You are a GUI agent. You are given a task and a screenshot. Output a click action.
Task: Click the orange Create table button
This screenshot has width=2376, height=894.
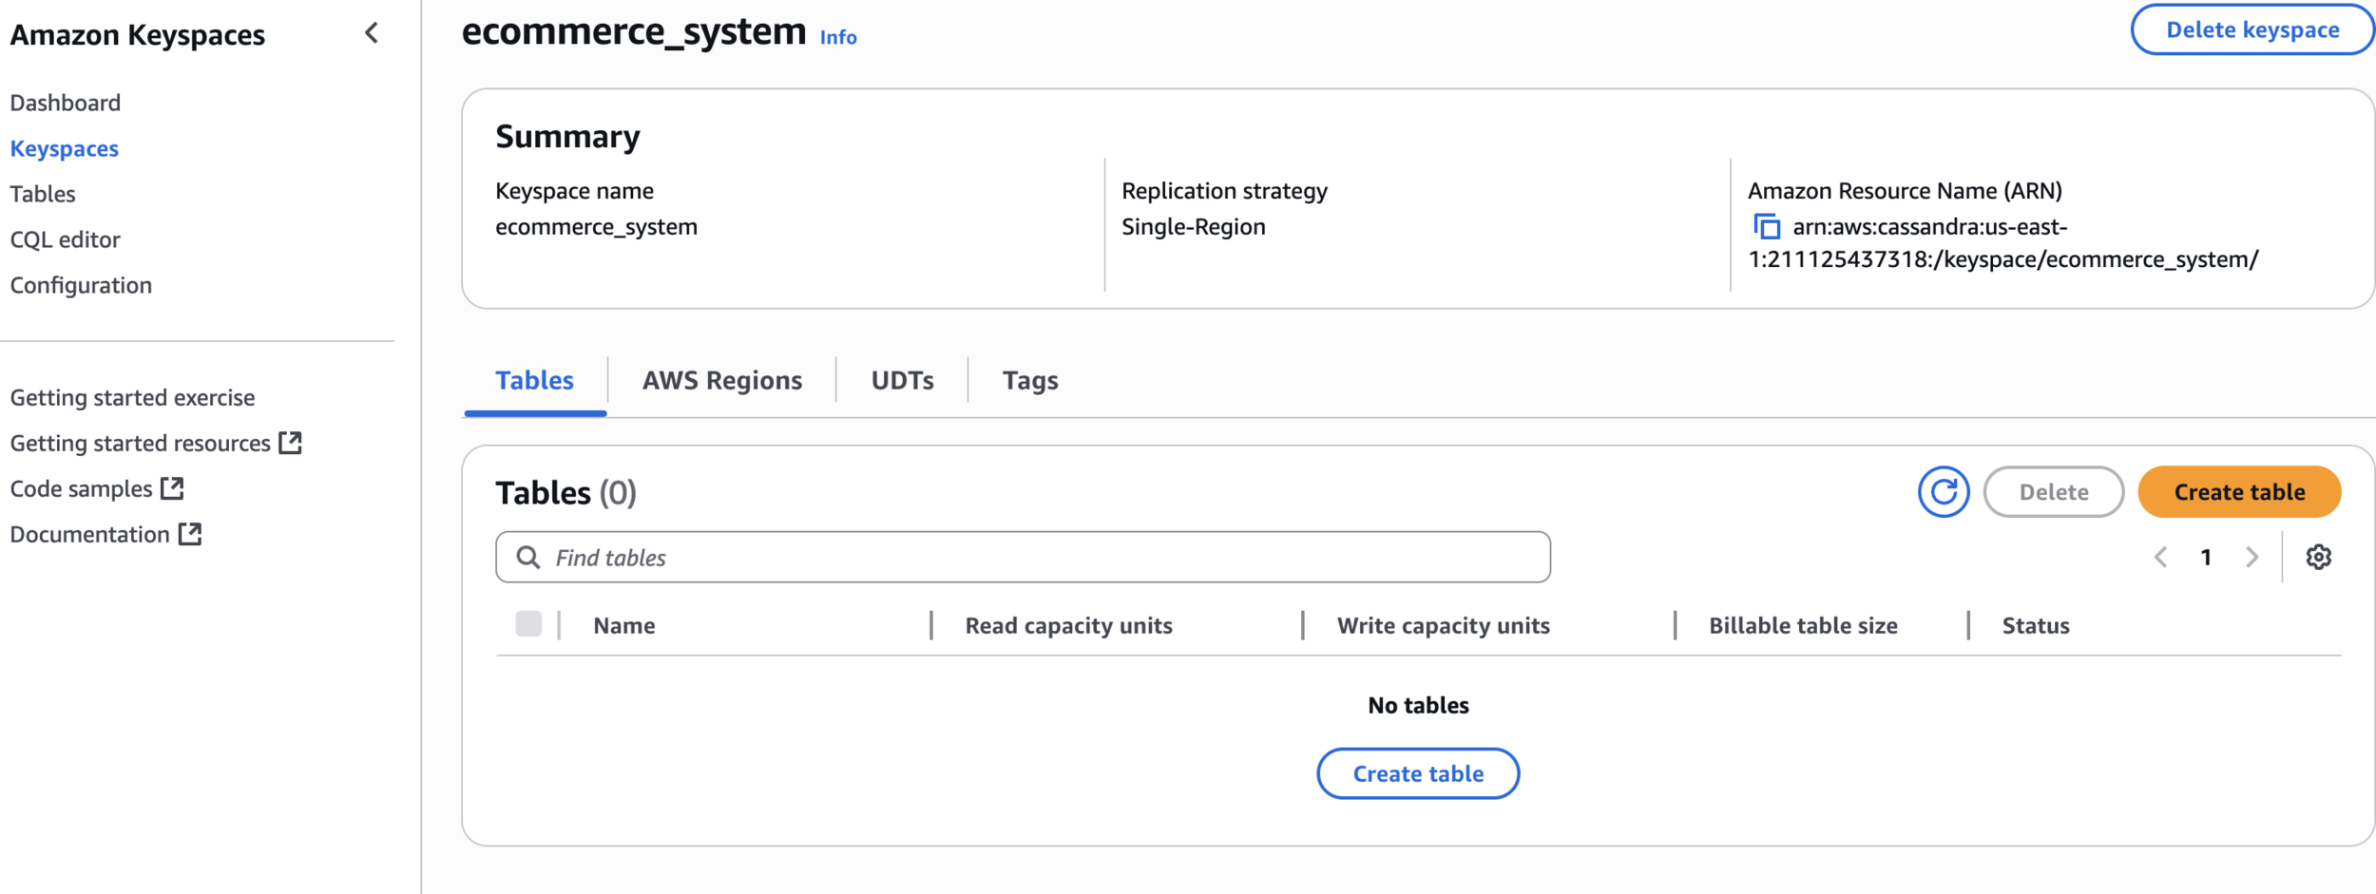[2238, 492]
